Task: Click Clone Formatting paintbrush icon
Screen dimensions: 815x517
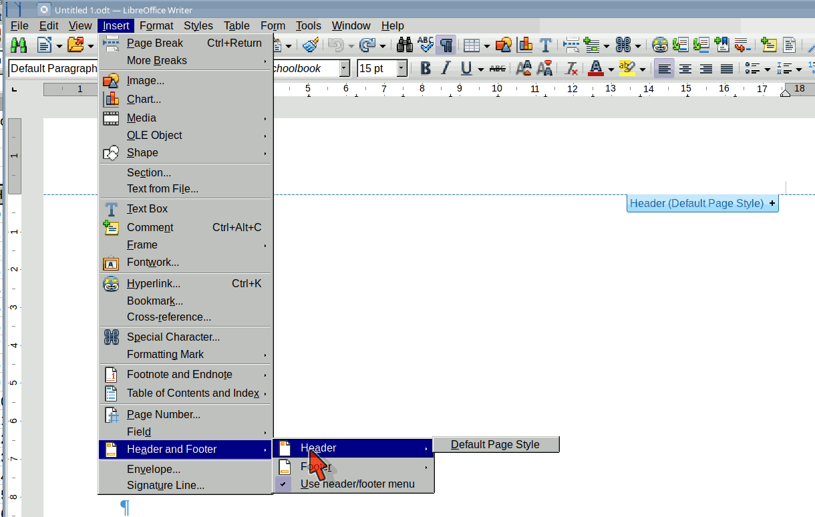Action: click(x=310, y=45)
